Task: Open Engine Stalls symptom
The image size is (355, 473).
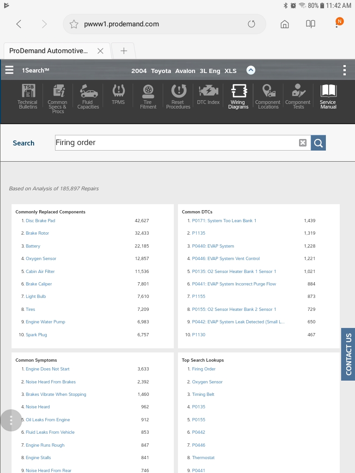Action: pos(38,458)
